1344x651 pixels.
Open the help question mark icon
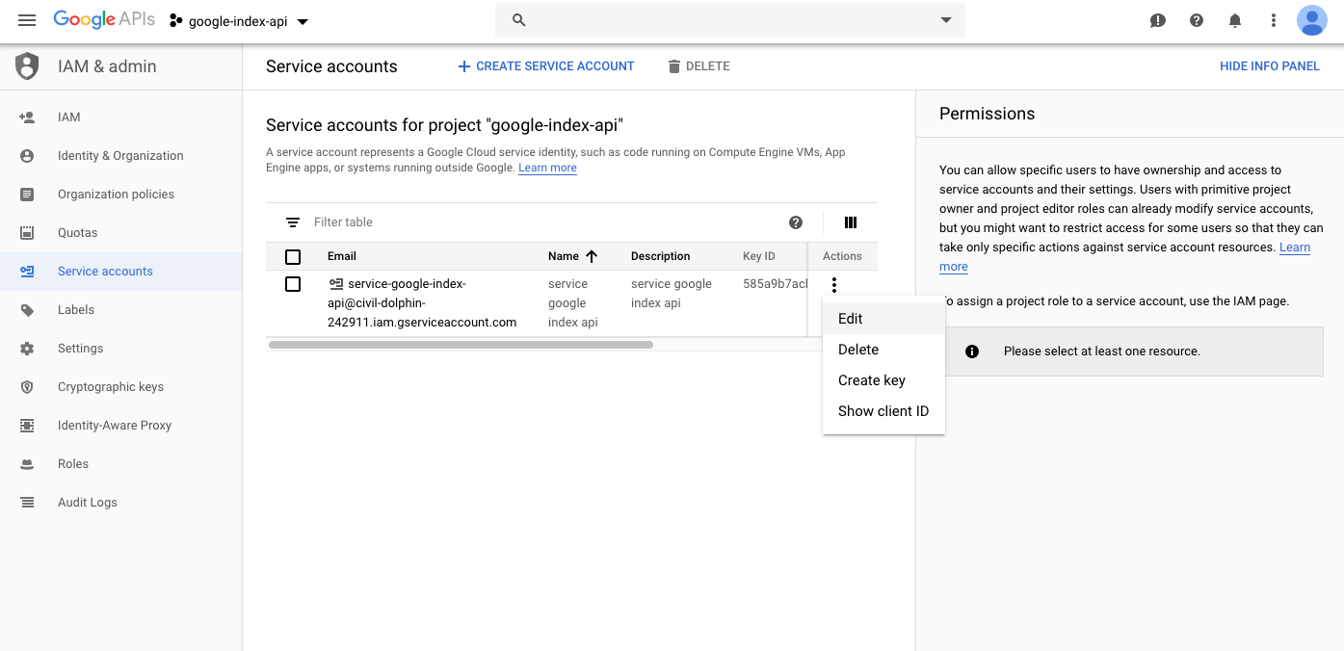point(1197,20)
